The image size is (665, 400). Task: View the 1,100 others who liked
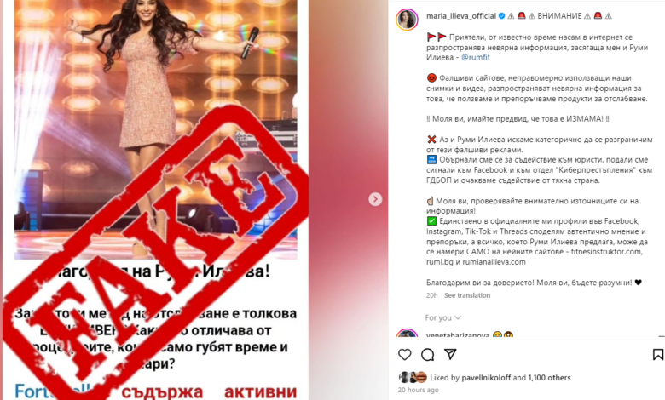pyautogui.click(x=549, y=378)
